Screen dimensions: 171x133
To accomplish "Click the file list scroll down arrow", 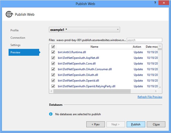I will (x=160, y=87).
